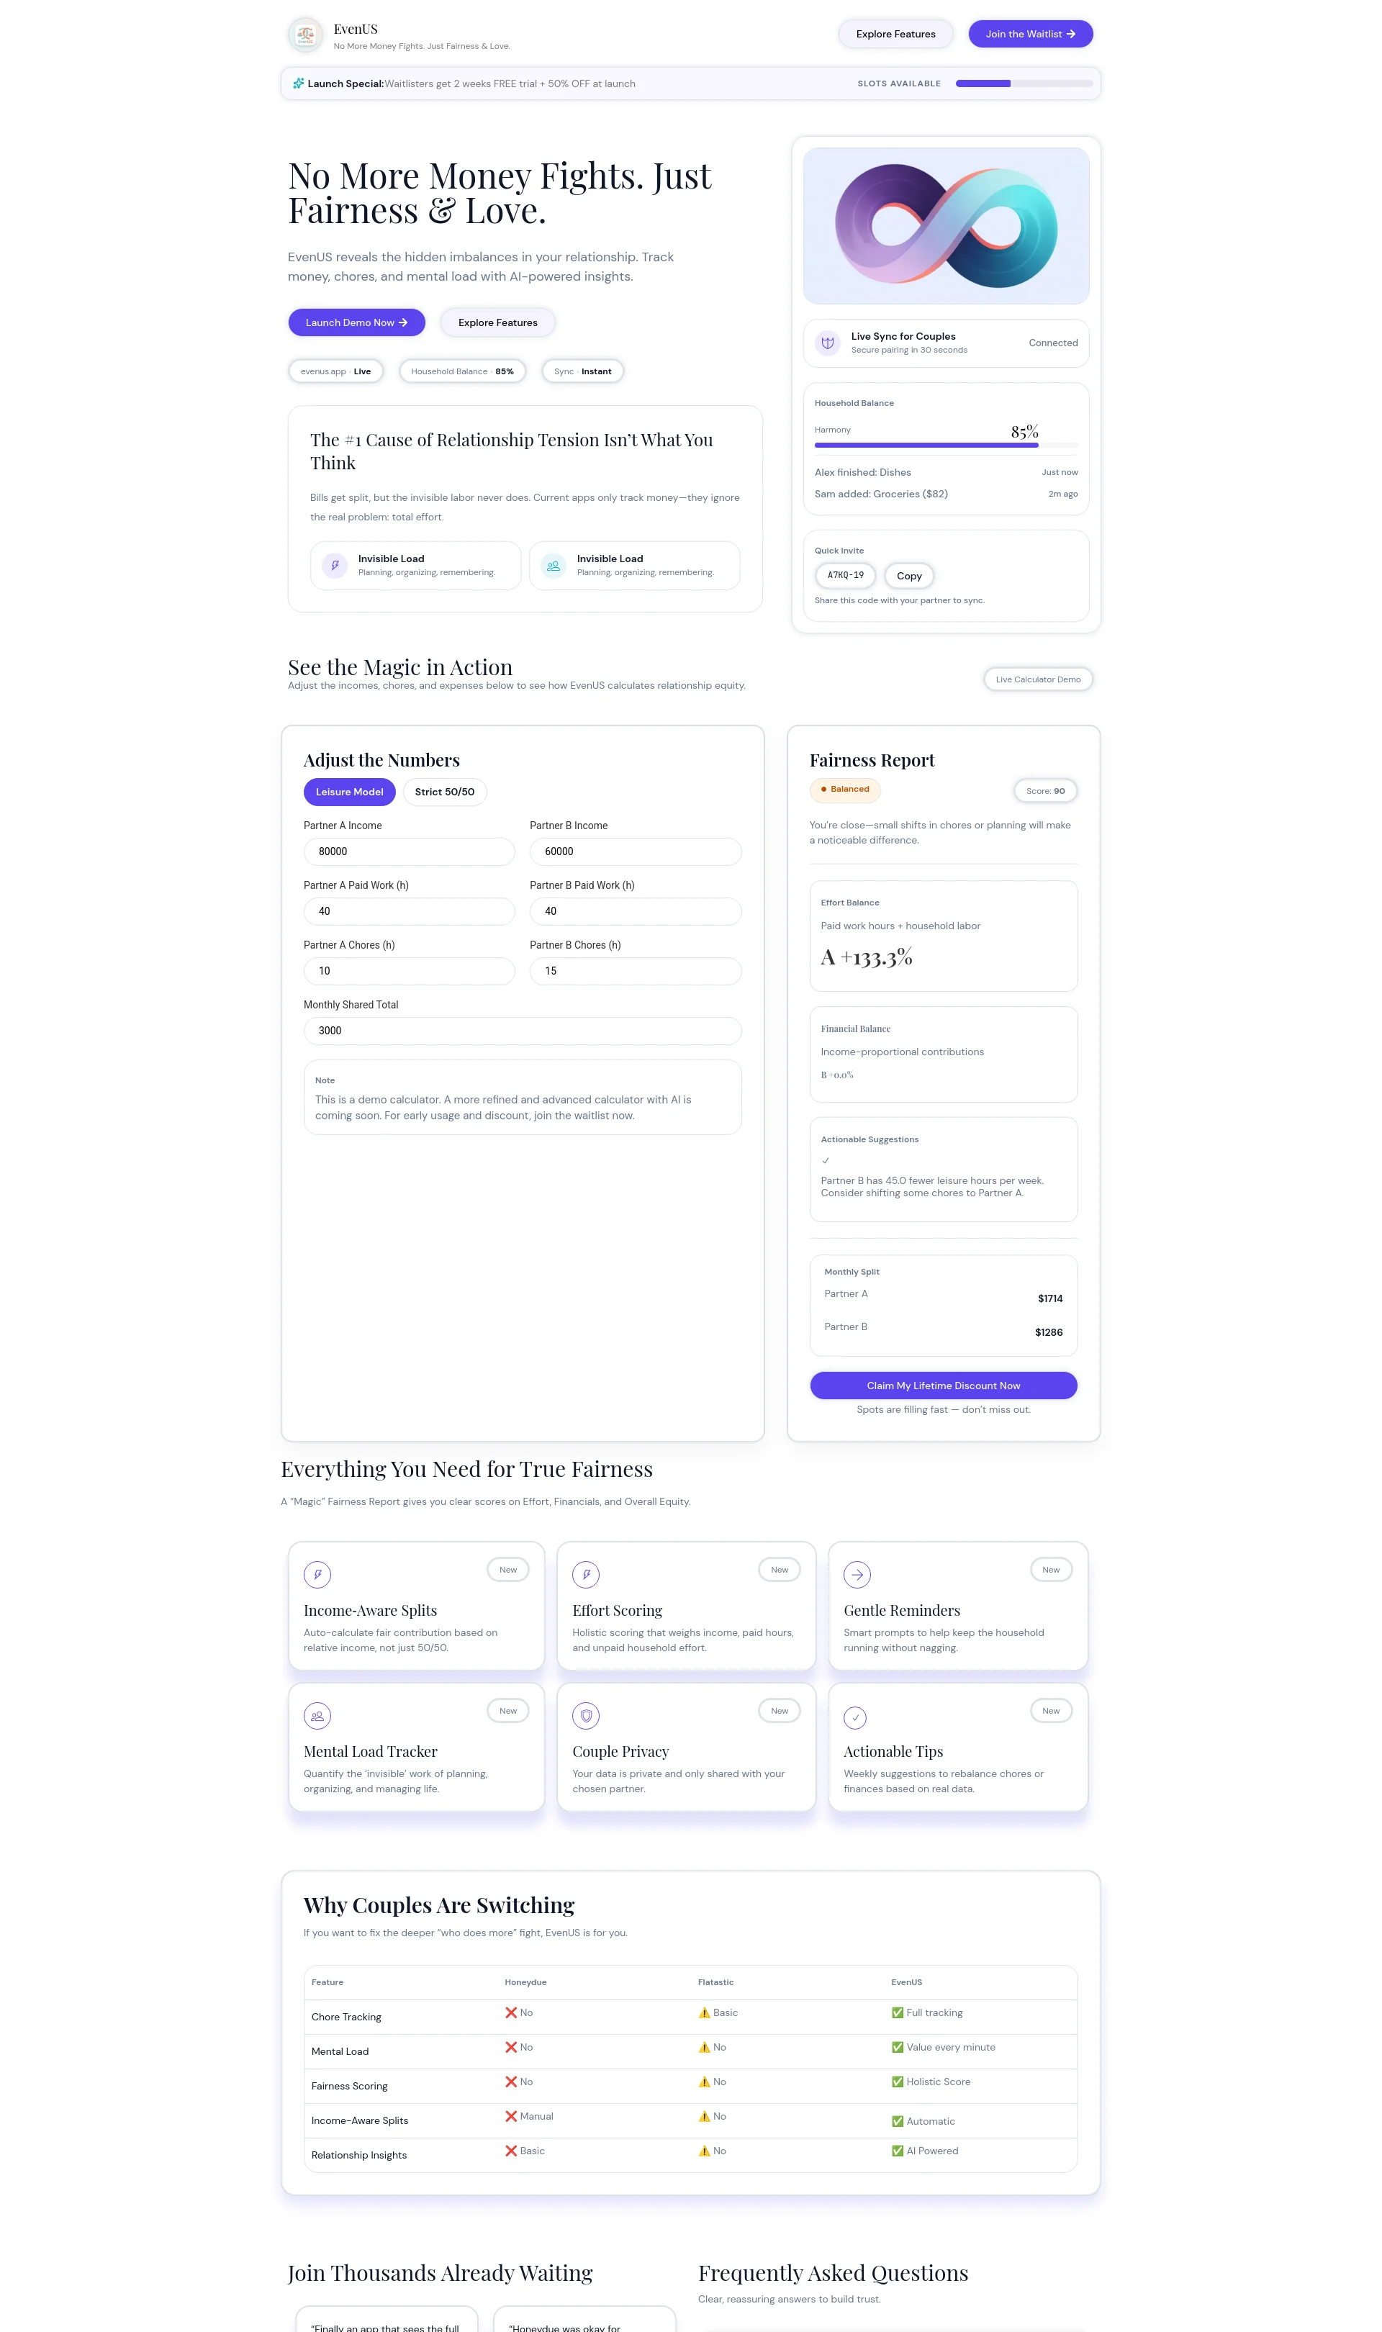Click Claim My Lifetime Discount Now
This screenshot has height=2332, width=1382.
[x=944, y=1386]
